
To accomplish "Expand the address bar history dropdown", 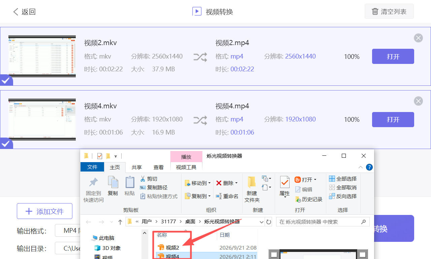I will (262, 222).
